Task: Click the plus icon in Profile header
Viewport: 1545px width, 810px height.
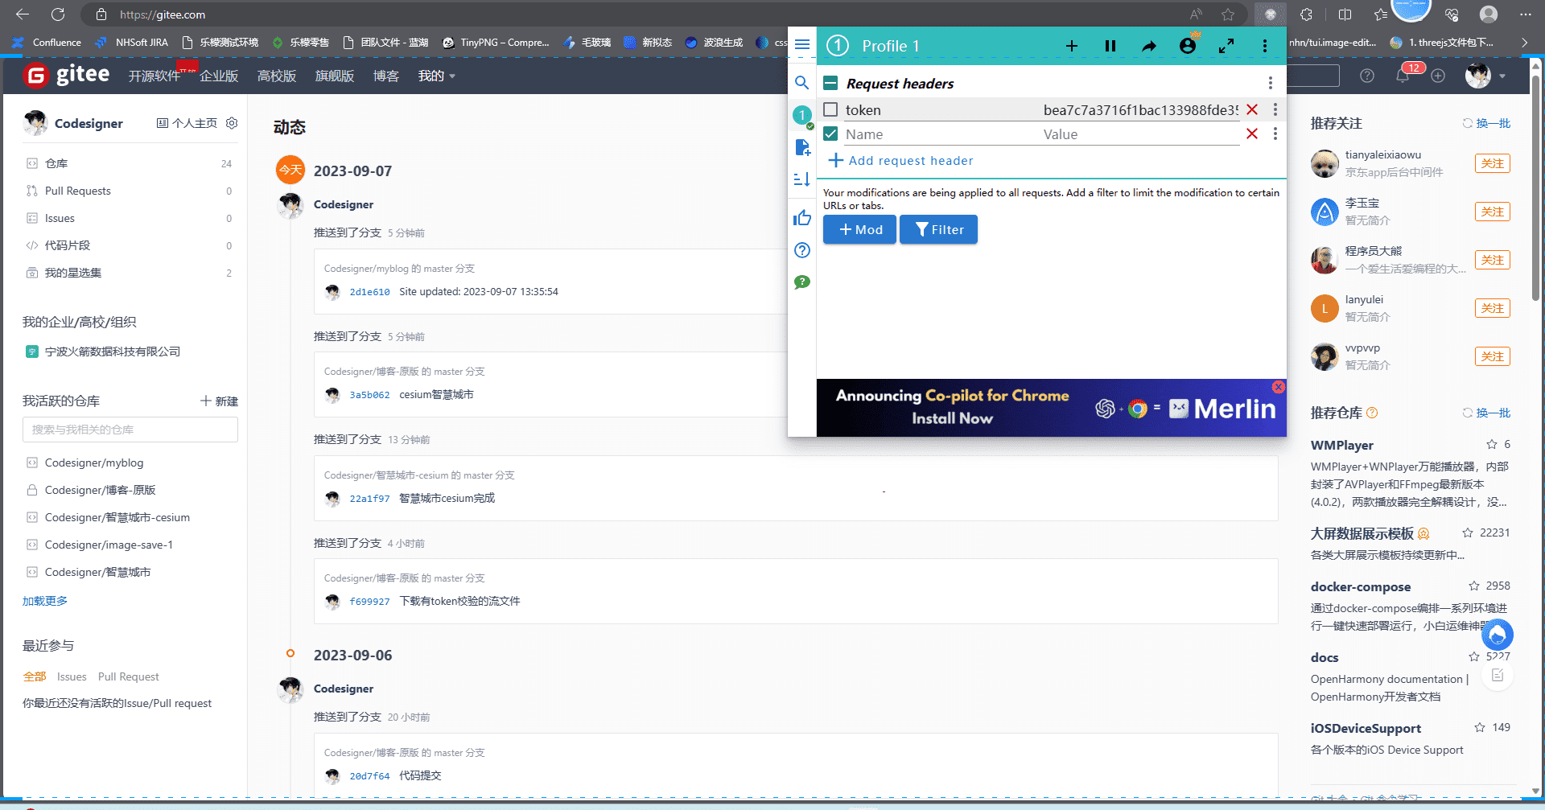Action: click(1072, 46)
